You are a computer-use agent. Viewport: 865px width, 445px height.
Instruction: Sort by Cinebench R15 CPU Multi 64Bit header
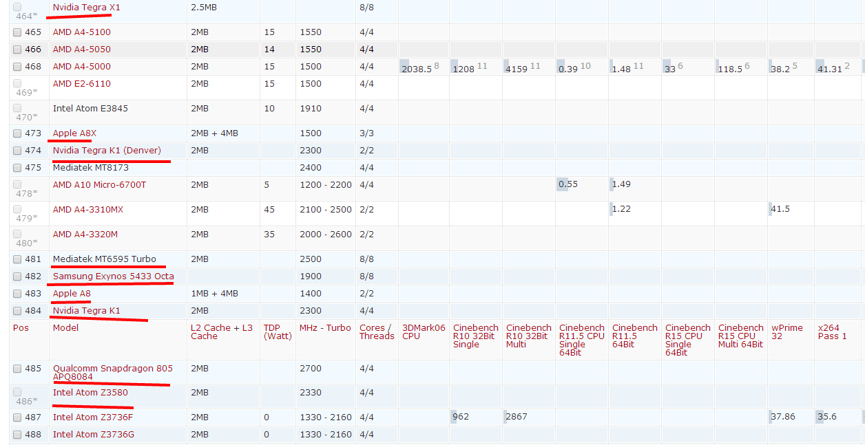click(x=740, y=336)
